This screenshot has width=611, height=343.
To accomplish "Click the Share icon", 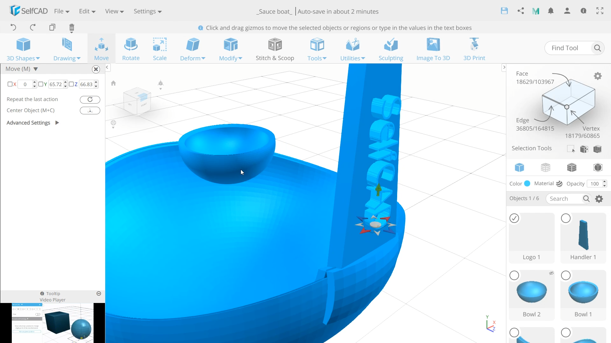I will coord(521,11).
